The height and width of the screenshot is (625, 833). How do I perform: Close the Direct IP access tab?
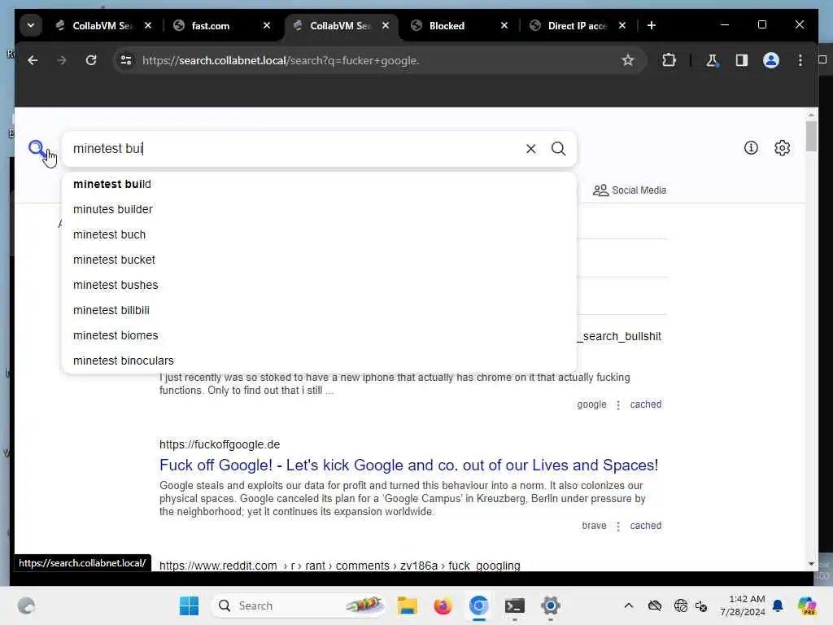coord(622,25)
